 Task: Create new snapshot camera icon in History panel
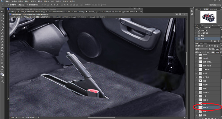click(215, 41)
